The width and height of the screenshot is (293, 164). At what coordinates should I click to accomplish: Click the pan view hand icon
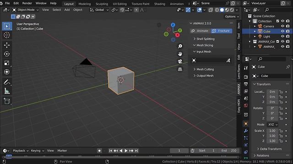coord(180,54)
